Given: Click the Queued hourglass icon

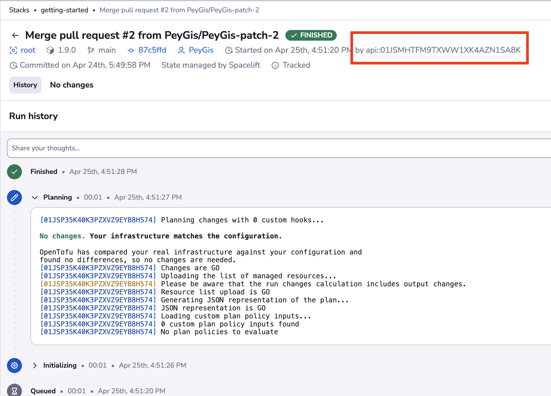Looking at the screenshot, I should [14, 391].
